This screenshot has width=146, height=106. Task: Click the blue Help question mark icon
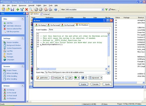[56, 9]
